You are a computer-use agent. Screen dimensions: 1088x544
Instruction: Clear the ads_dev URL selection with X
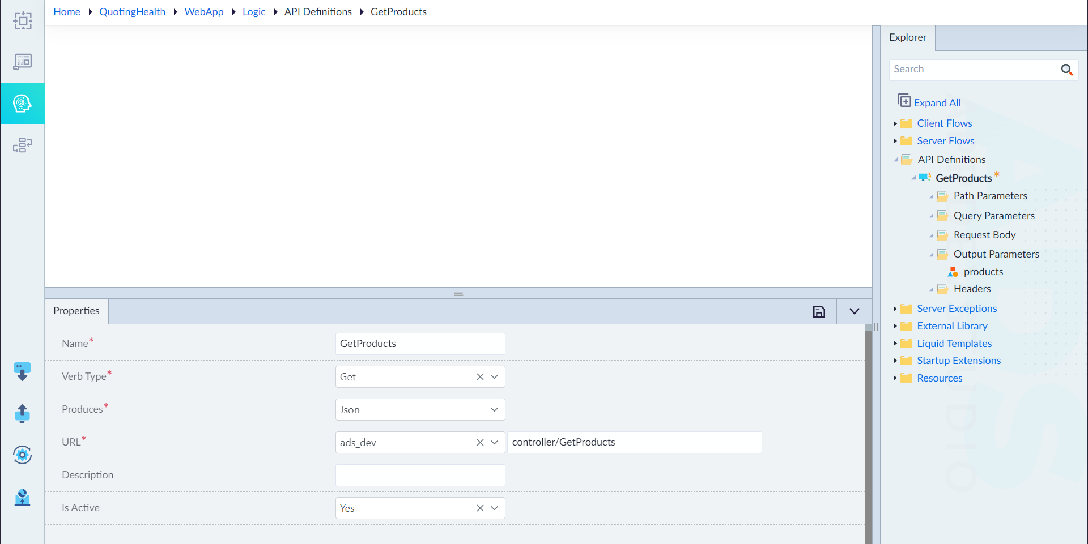coord(480,443)
